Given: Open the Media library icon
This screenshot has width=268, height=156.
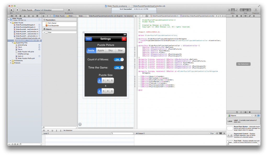Looking at the screenshot, I should tap(250, 112).
